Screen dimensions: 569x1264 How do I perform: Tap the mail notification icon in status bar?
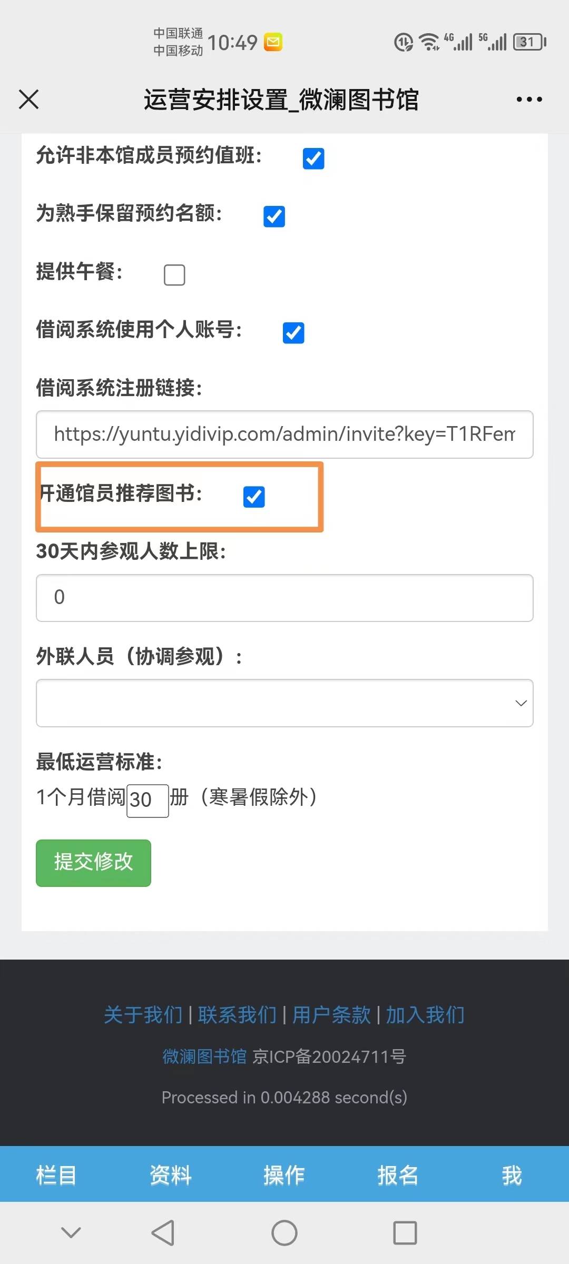[273, 42]
